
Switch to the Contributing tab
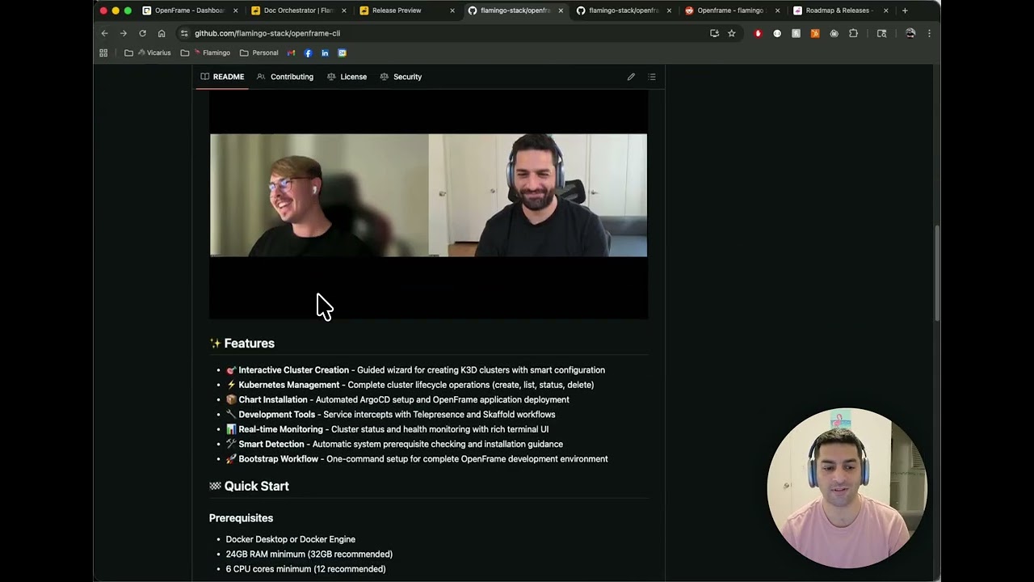285,77
